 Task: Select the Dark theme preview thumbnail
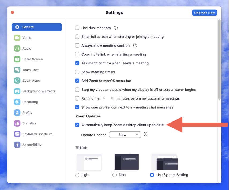click(x=126, y=162)
